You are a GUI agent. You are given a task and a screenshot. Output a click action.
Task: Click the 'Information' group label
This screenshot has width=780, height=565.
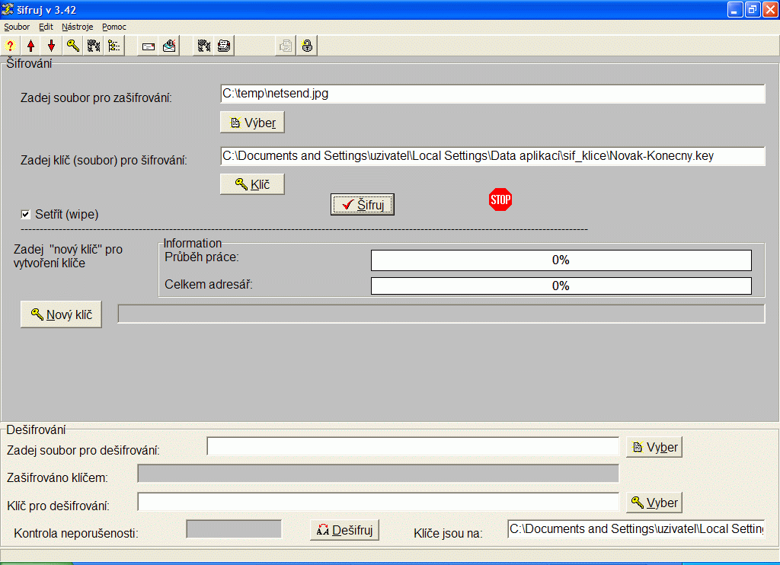coord(193,243)
